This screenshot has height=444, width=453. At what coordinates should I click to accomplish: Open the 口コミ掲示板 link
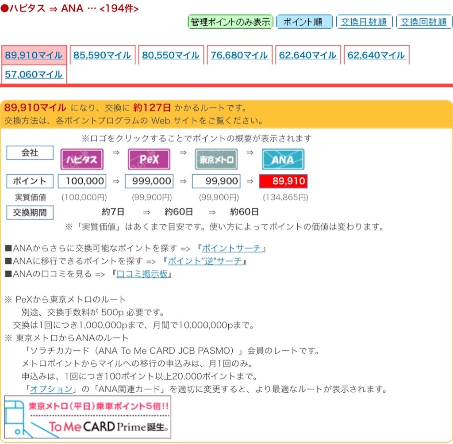click(142, 274)
